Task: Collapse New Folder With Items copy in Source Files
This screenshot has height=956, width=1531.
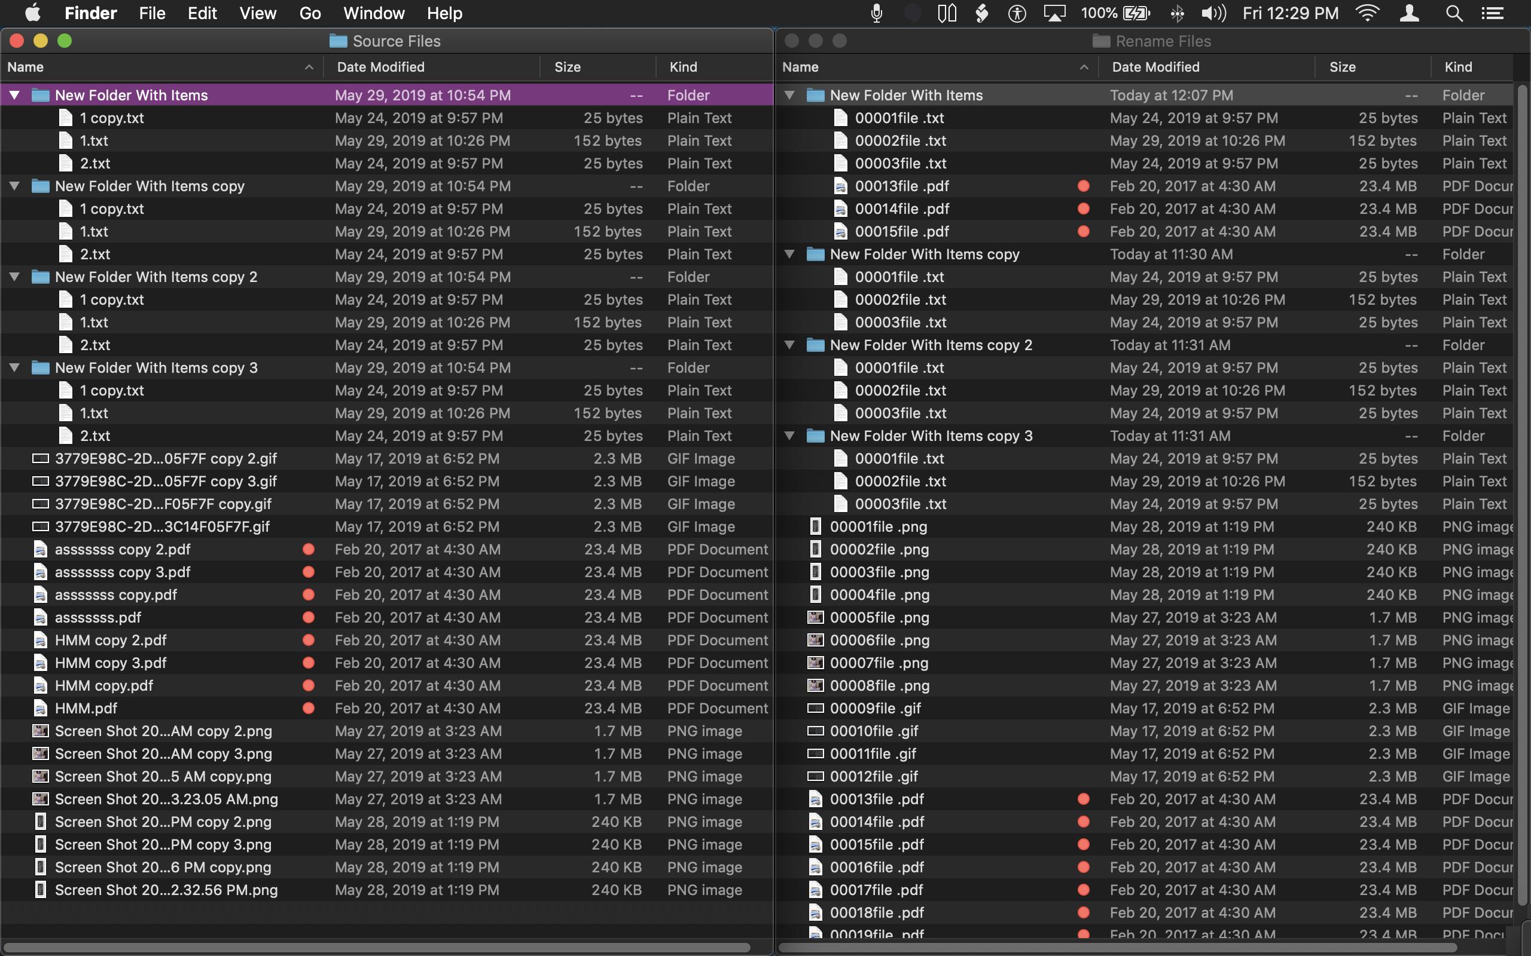Action: click(14, 186)
